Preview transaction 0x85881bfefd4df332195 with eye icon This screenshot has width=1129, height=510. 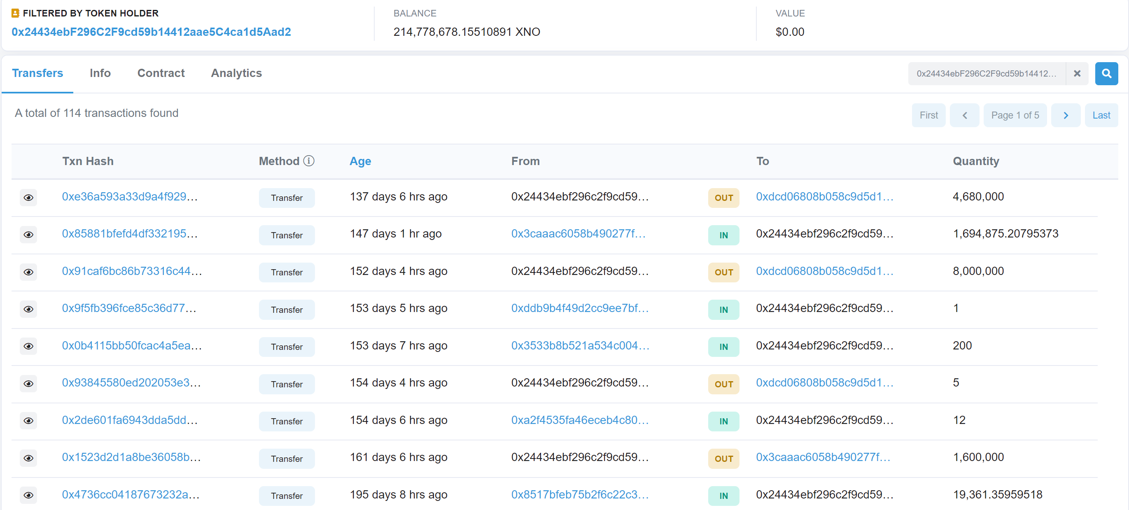28,235
